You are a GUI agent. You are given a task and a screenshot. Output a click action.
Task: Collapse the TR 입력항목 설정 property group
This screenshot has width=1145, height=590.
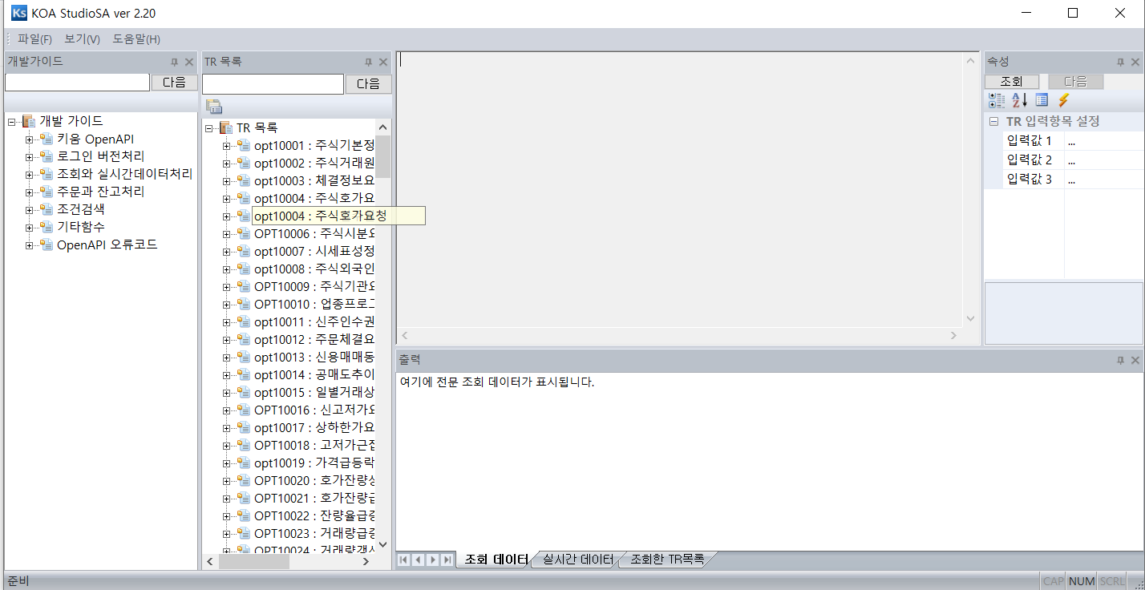(x=993, y=122)
